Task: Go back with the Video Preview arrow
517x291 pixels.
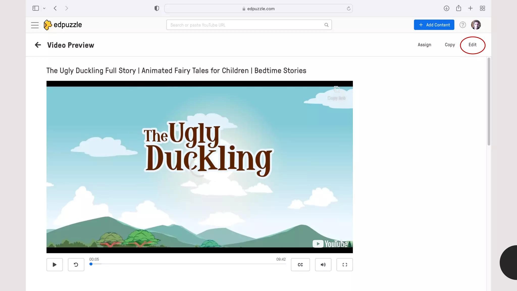Action: 38,45
